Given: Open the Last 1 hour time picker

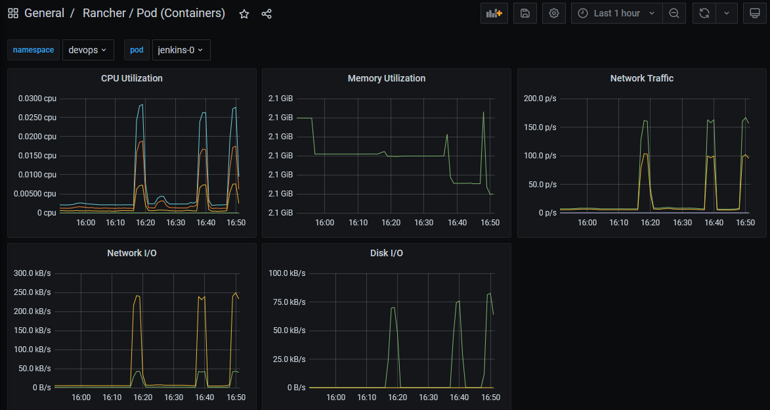Looking at the screenshot, I should [x=617, y=13].
